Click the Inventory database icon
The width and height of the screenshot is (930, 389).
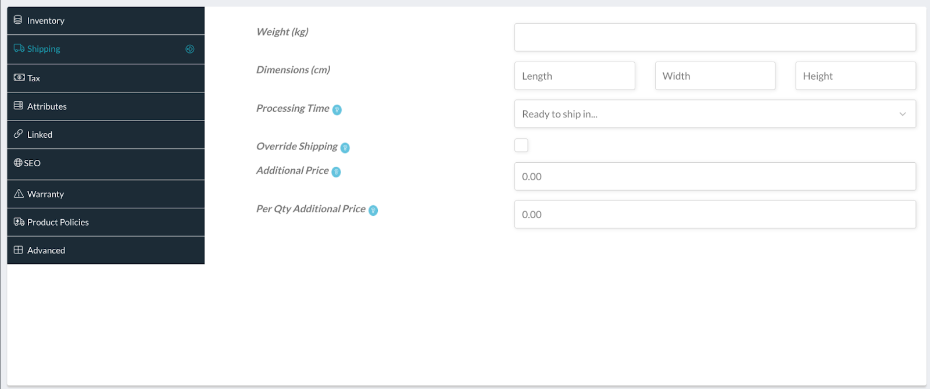coord(18,20)
